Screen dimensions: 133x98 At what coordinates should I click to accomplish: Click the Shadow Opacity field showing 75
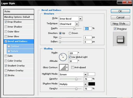[88, 89]
